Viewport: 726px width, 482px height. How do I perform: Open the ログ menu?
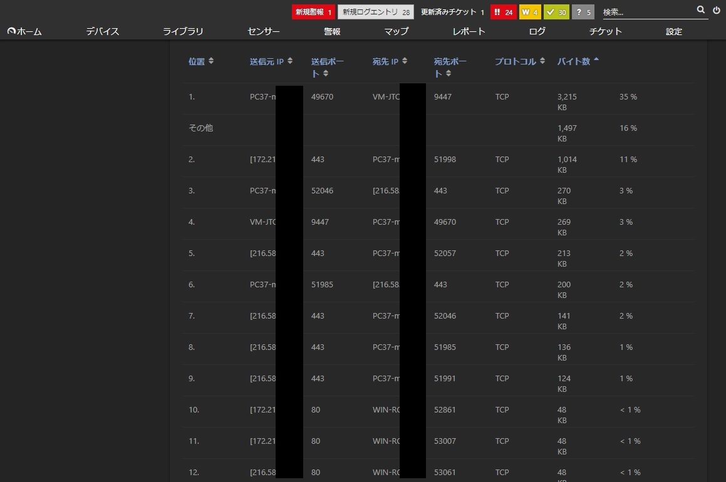pyautogui.click(x=537, y=31)
